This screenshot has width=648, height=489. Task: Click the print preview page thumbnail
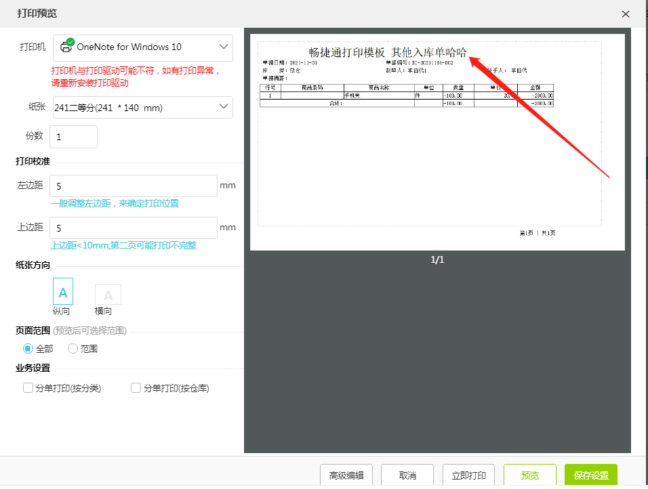437,142
